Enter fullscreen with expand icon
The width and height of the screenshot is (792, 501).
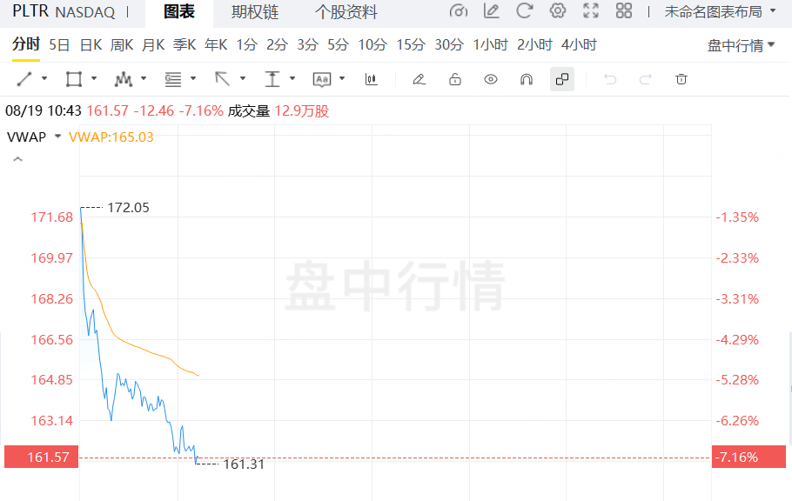pyautogui.click(x=590, y=10)
